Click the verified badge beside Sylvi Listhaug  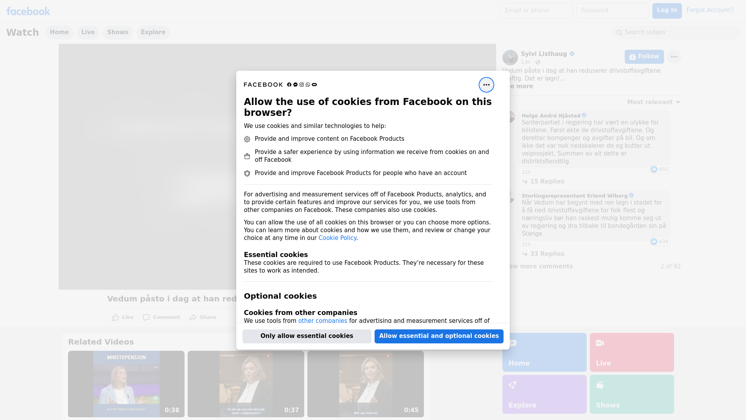[x=572, y=54]
